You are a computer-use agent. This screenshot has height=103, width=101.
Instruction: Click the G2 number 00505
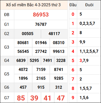(28, 34)
